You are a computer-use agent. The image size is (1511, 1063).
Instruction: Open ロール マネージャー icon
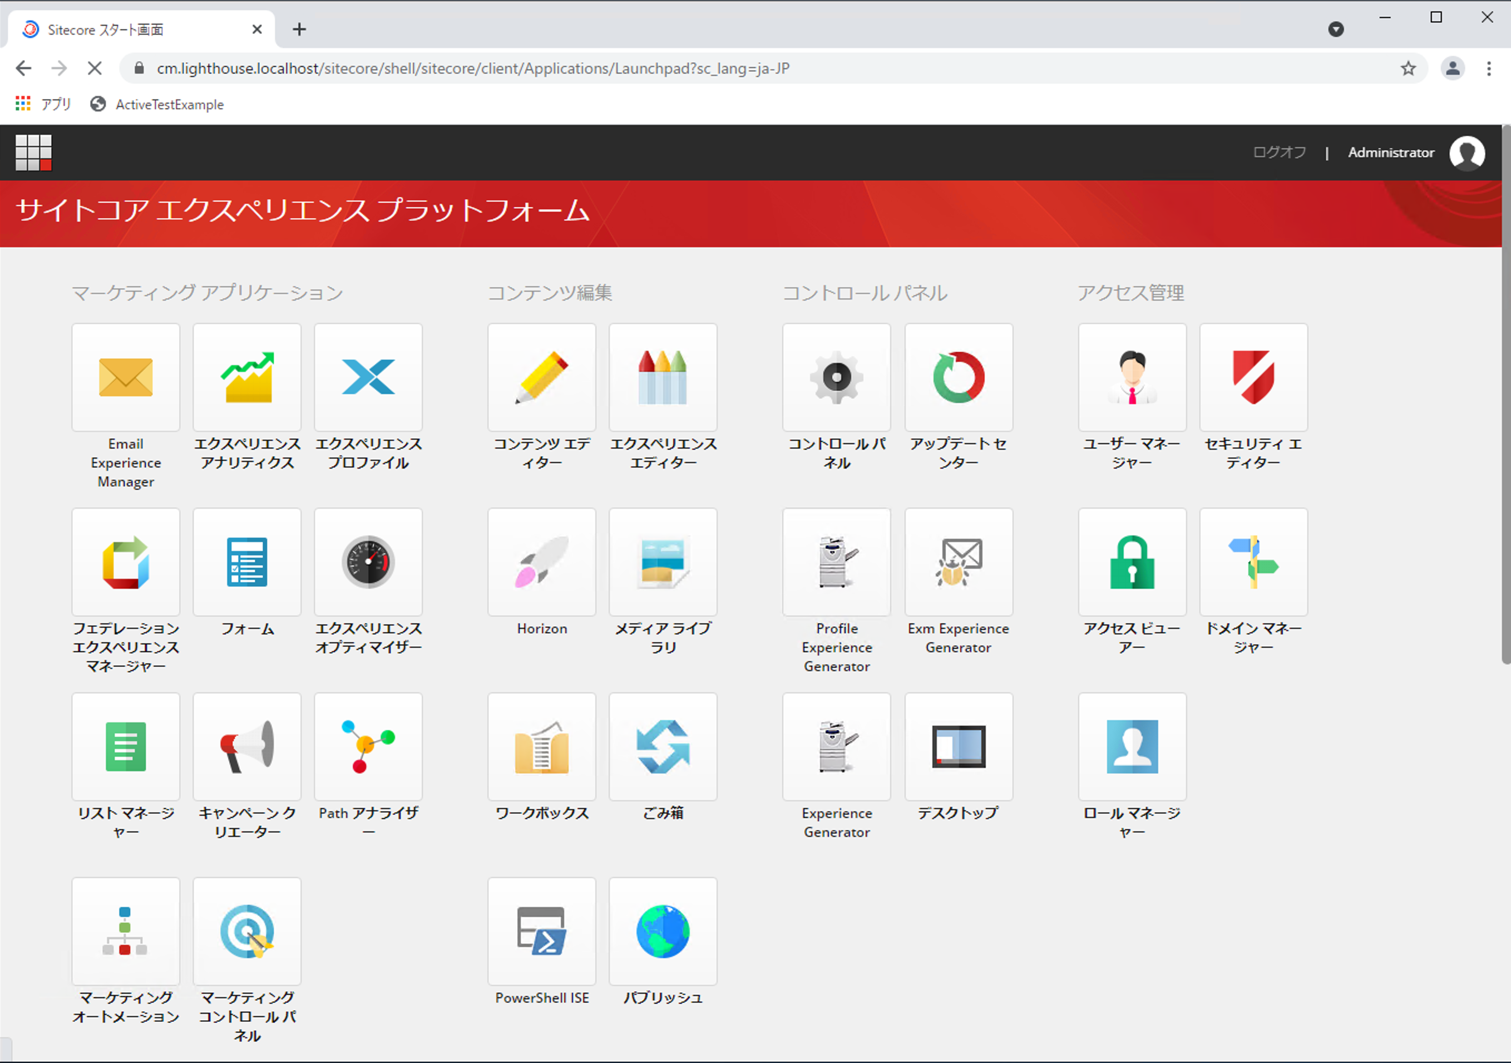pyautogui.click(x=1132, y=746)
